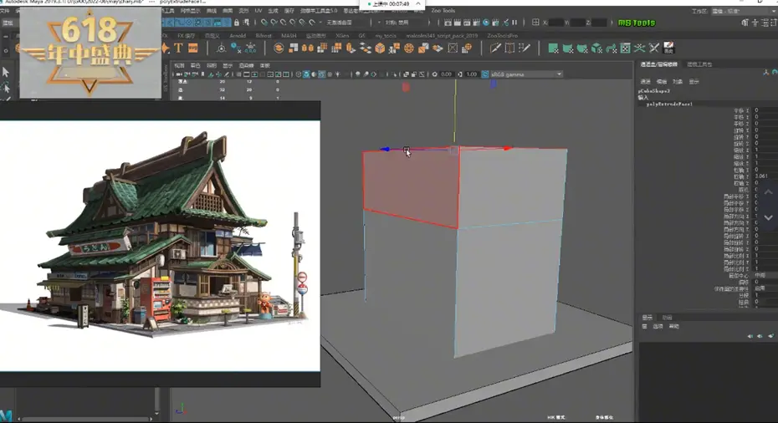Toggle the sRGB color management button
Screen dimensions: 778x423
click(x=484, y=74)
